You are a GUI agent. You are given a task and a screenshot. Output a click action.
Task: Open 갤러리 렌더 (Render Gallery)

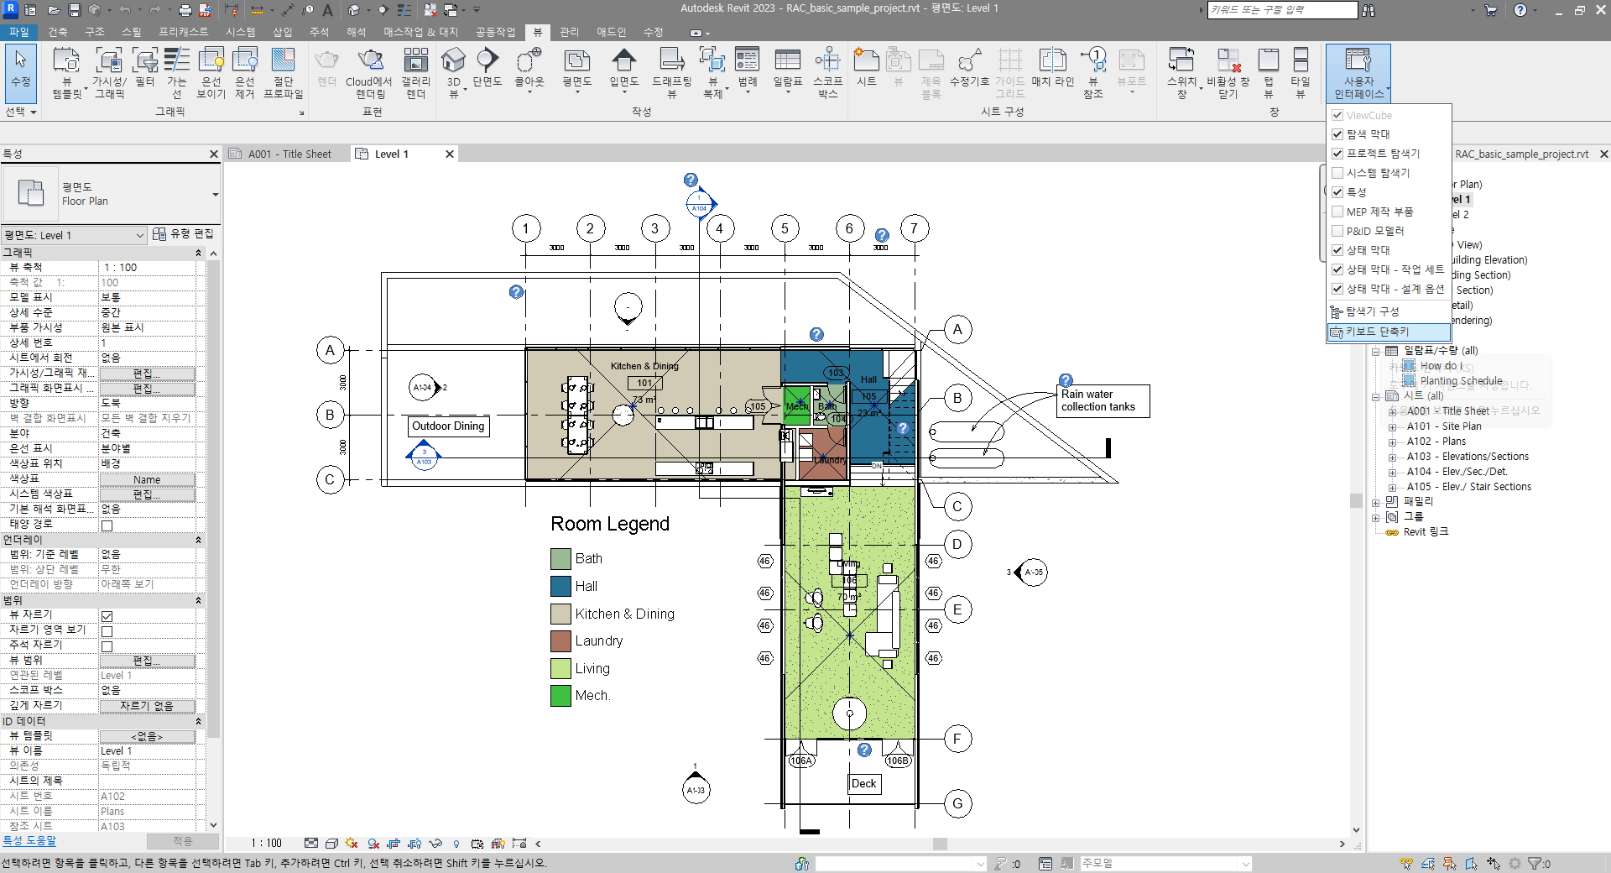(415, 72)
